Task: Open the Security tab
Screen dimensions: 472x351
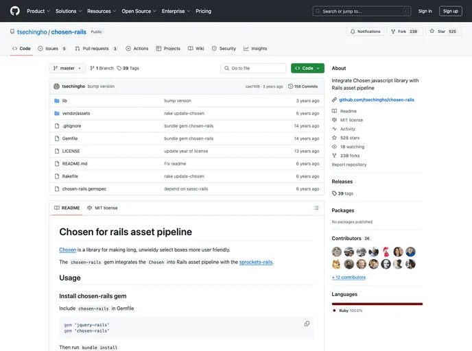Action: click(x=224, y=49)
